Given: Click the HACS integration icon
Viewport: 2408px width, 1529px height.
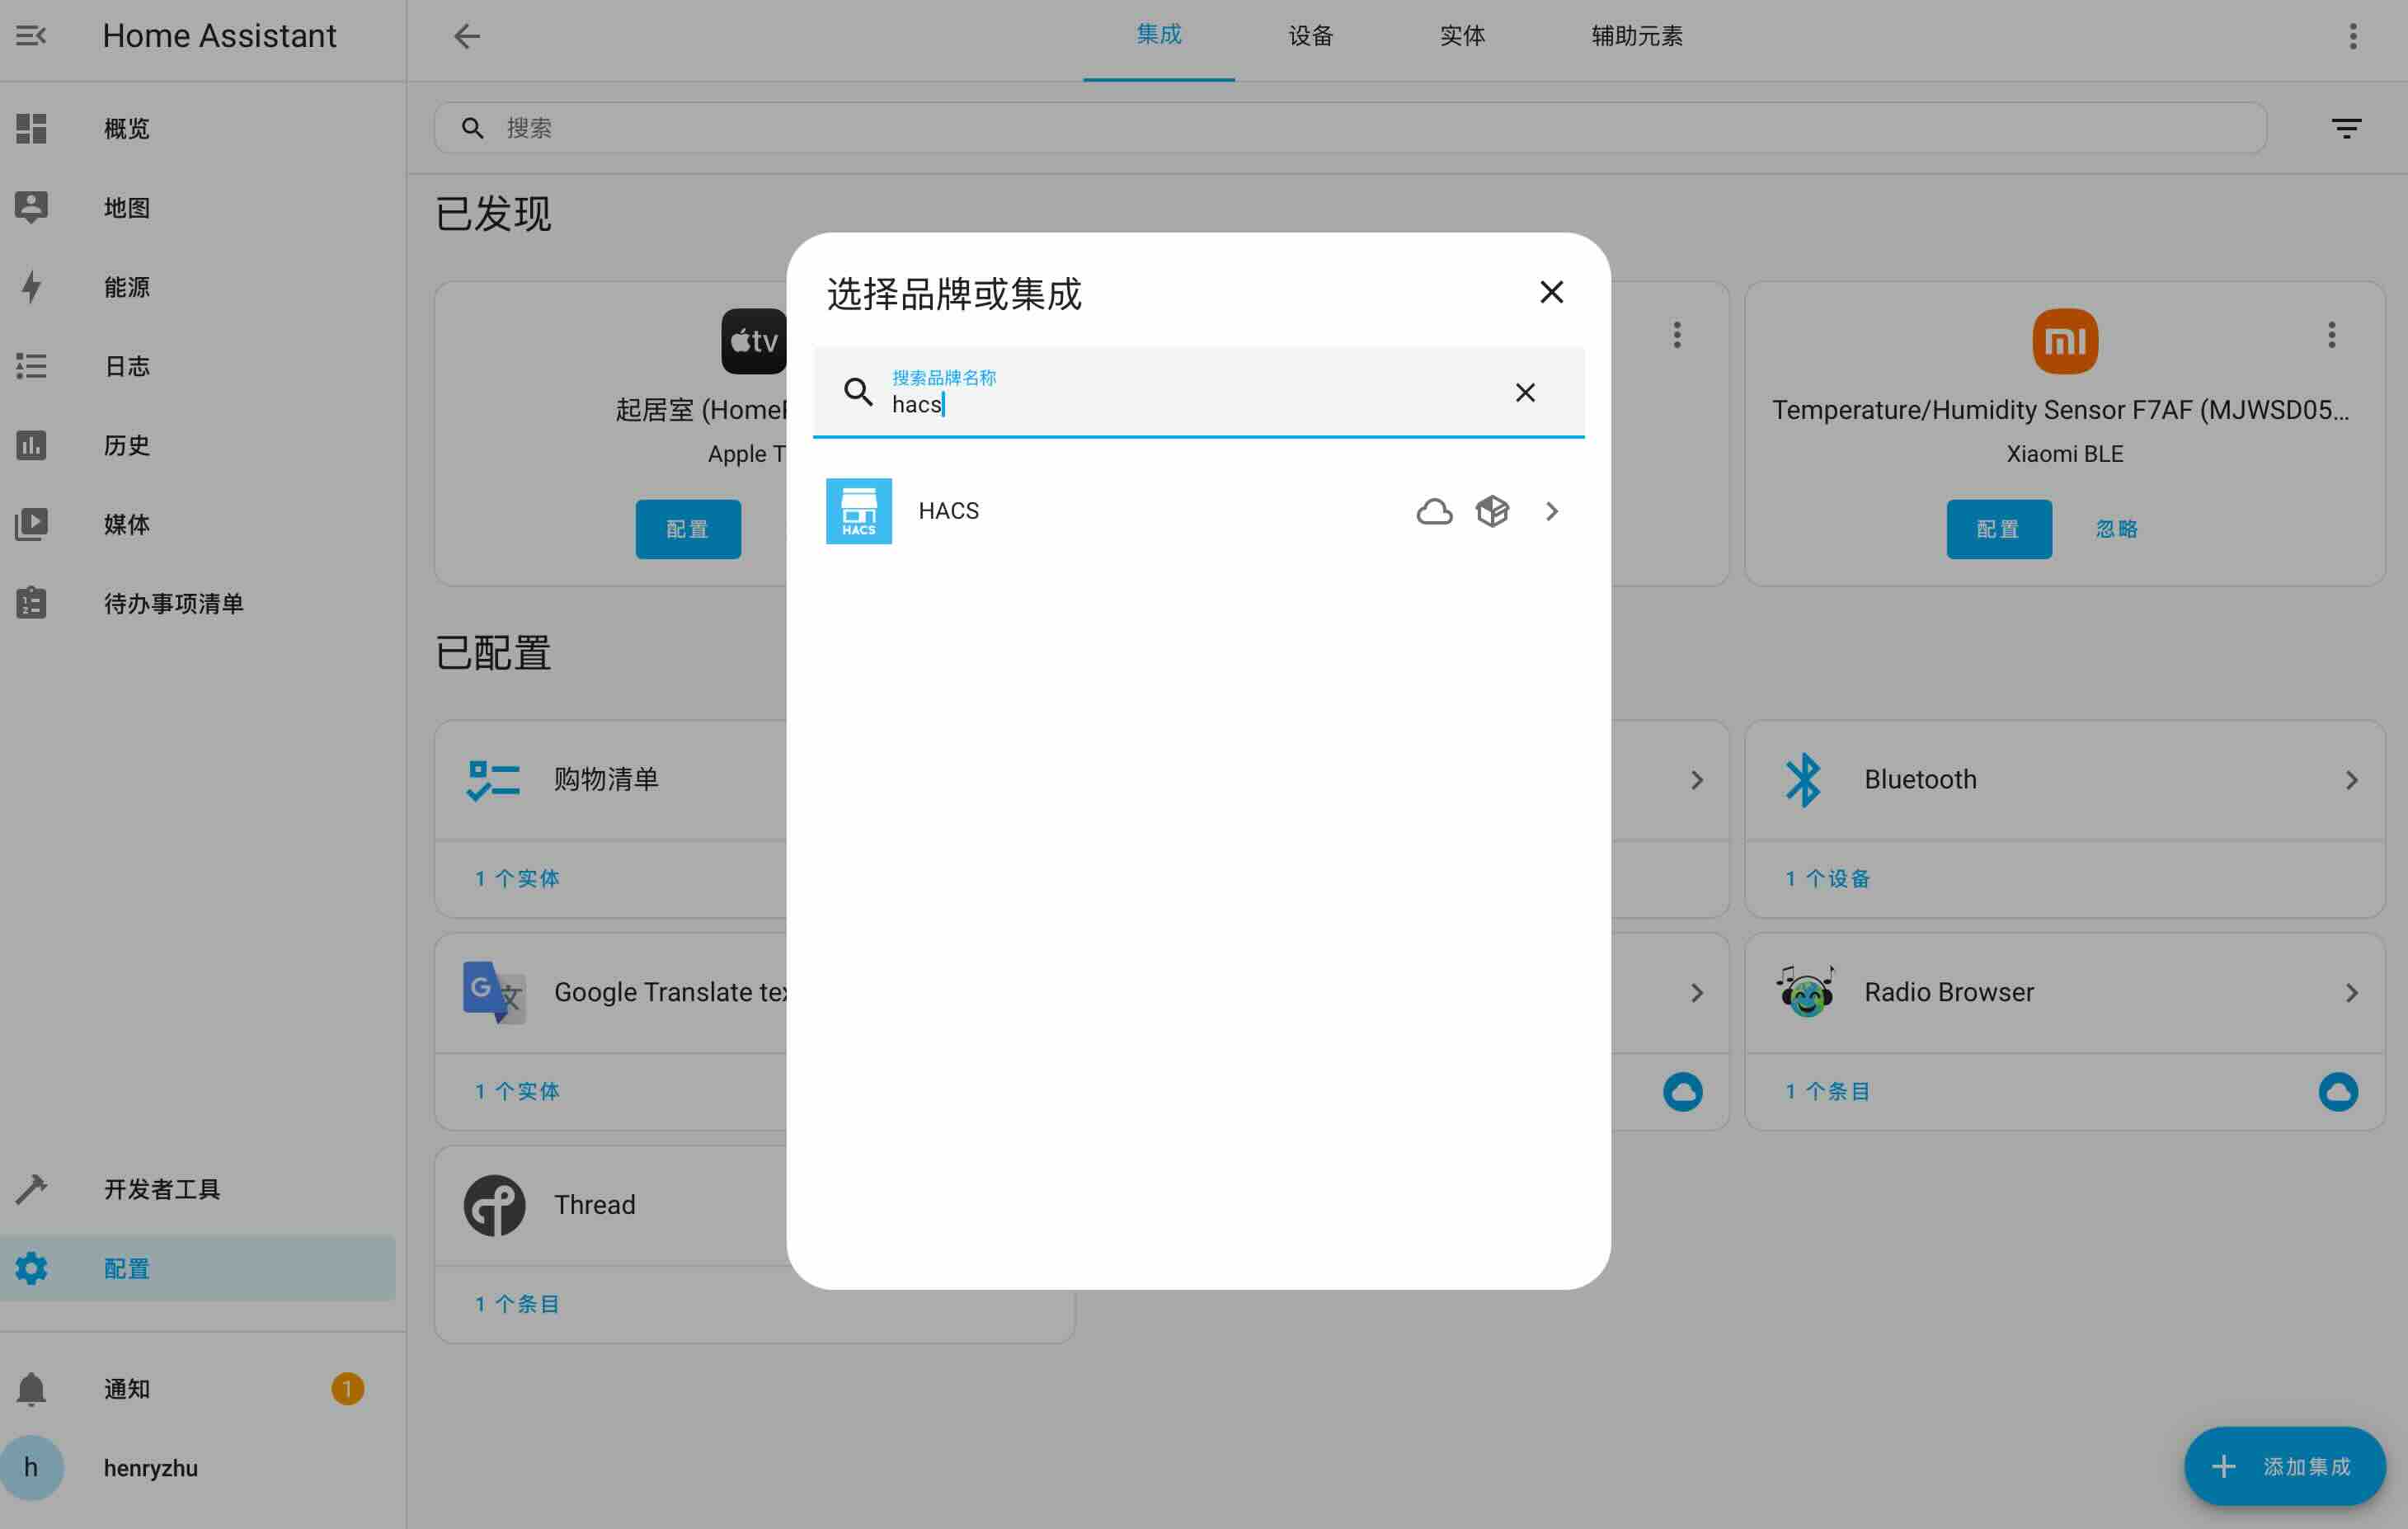Looking at the screenshot, I should point(858,509).
